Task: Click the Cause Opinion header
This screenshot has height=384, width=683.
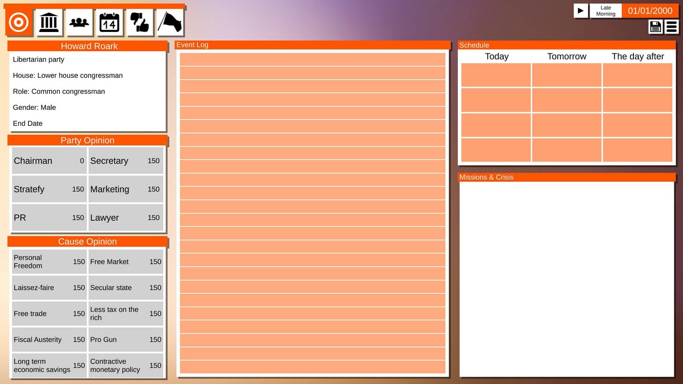Action: coord(88,242)
